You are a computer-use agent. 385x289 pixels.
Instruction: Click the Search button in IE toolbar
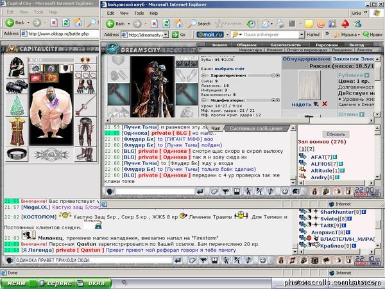click(x=199, y=24)
